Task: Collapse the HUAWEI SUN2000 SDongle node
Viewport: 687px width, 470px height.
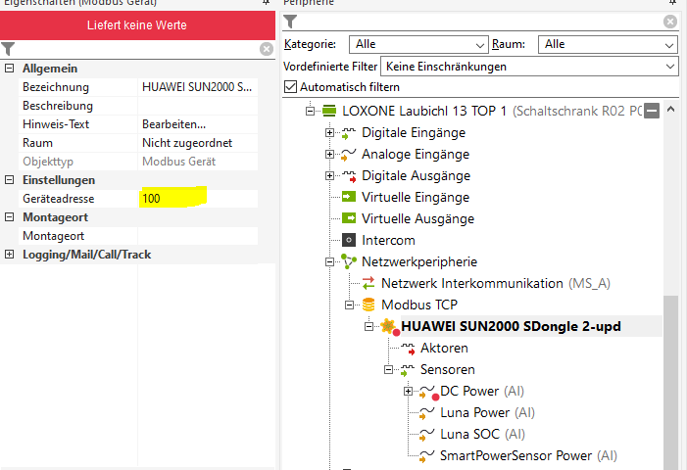Action: (x=368, y=326)
